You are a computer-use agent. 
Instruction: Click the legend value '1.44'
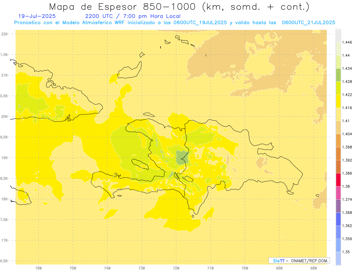[346, 55]
